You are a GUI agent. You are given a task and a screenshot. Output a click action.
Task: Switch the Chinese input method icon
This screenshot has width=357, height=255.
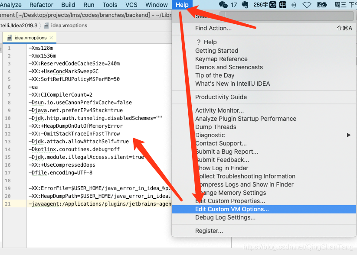283,4
